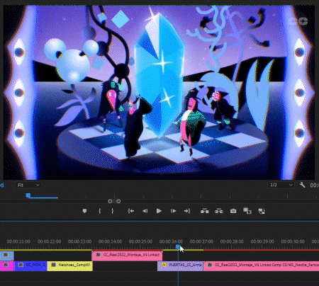Click the program monitor scrub bar playhead
The width and height of the screenshot is (319, 286).
[28, 195]
